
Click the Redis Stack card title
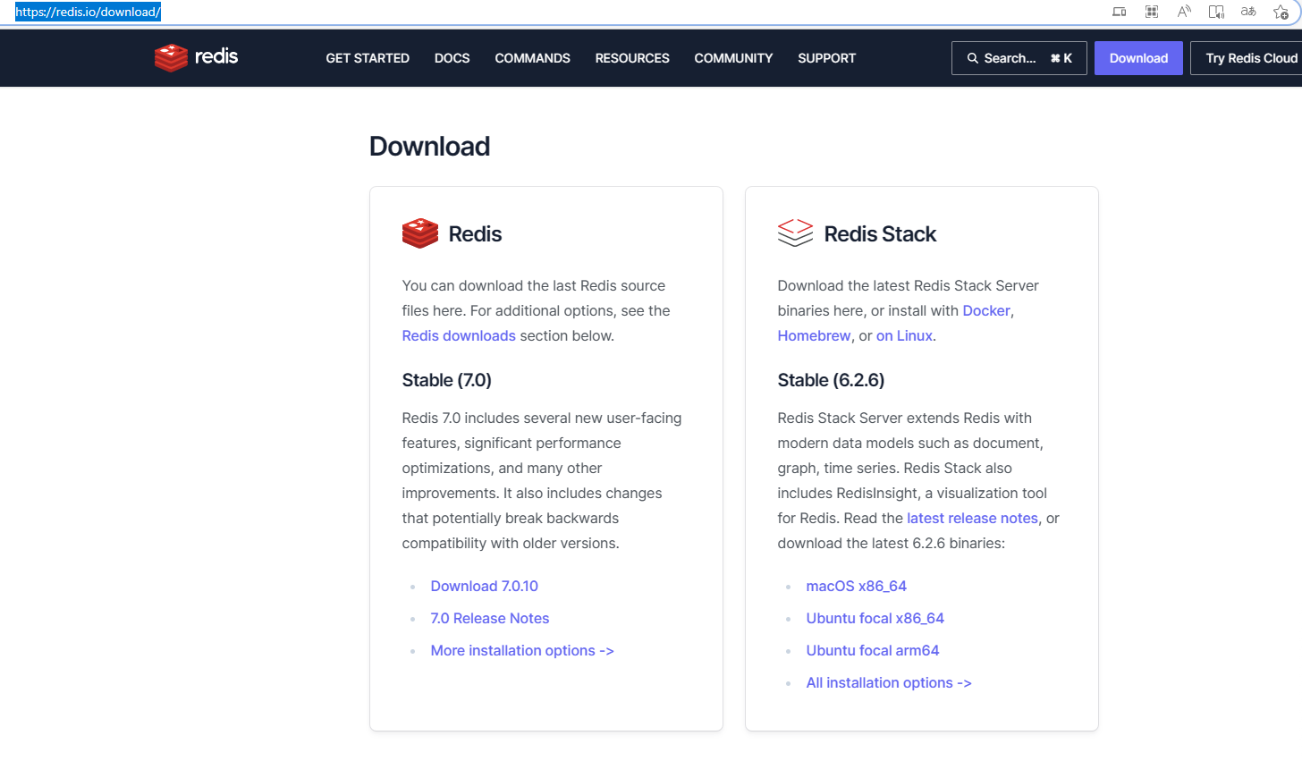[880, 233]
